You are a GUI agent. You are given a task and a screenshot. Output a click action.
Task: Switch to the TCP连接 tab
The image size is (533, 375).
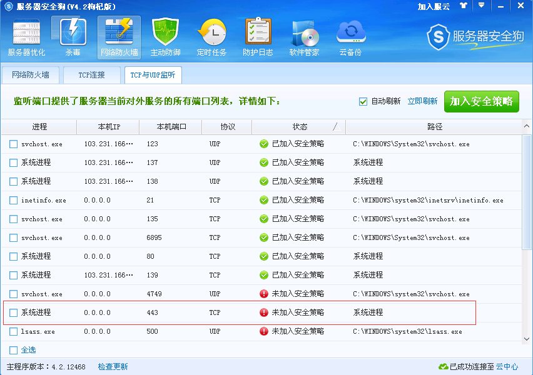pos(92,75)
